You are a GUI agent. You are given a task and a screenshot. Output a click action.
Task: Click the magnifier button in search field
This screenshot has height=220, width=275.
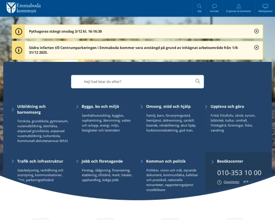[x=198, y=81]
